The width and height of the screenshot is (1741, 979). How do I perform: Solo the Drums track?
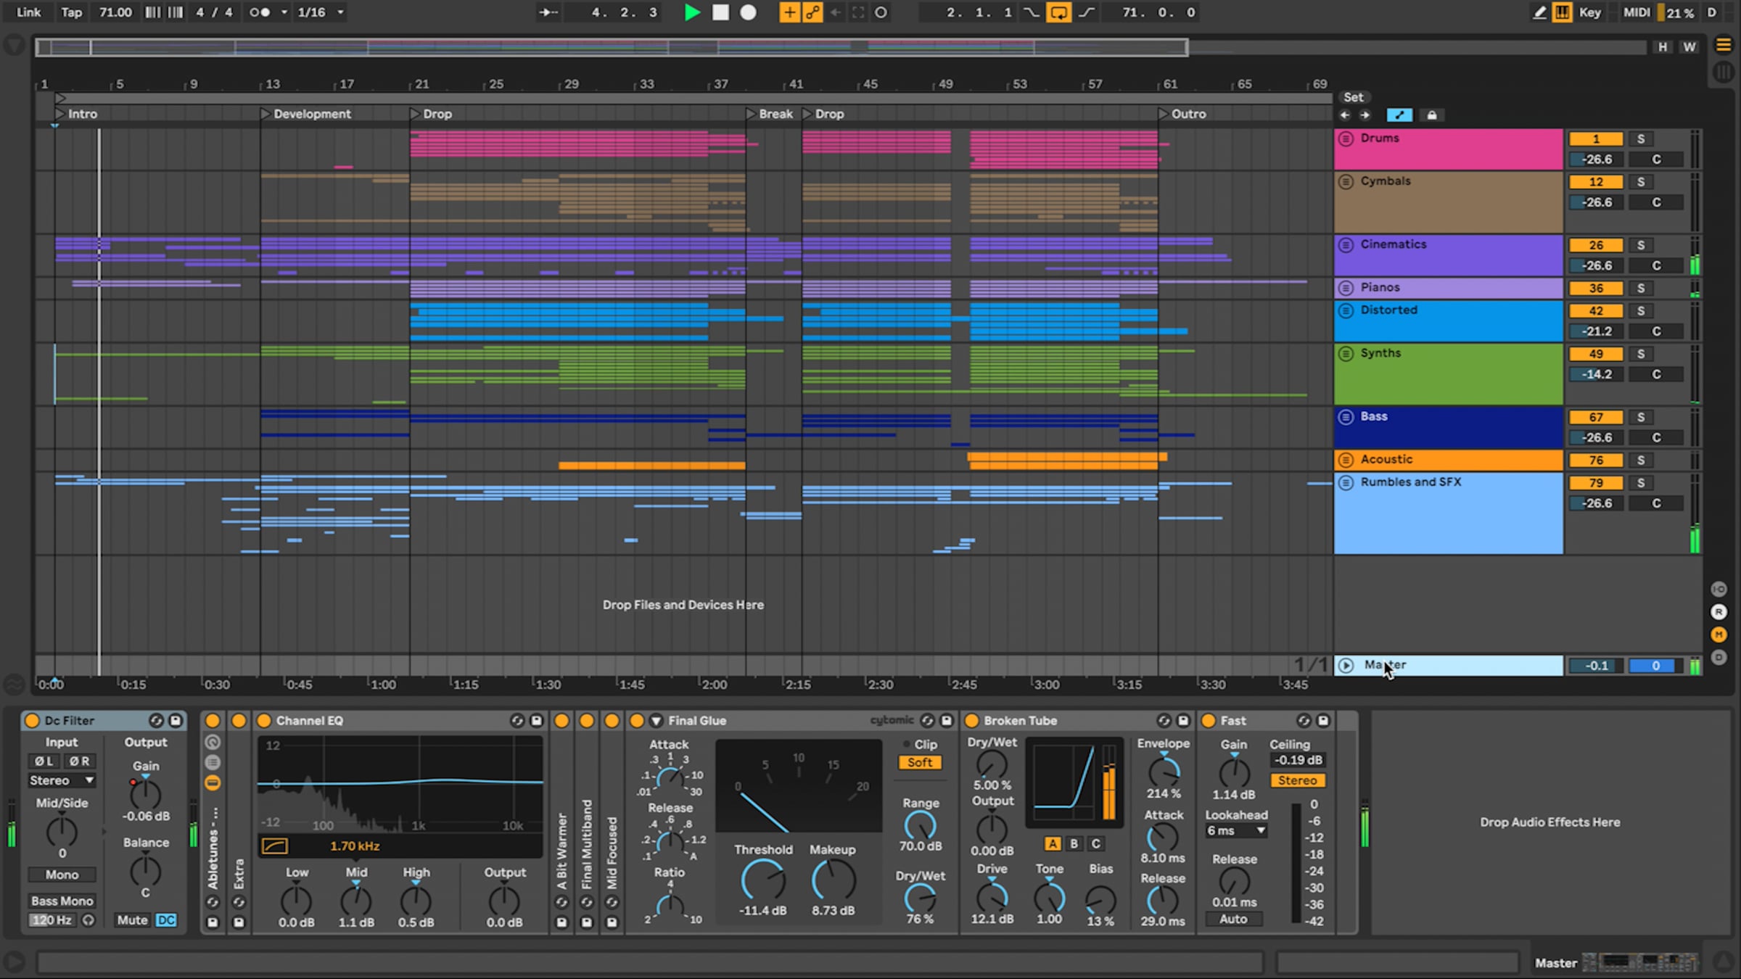(x=1641, y=139)
